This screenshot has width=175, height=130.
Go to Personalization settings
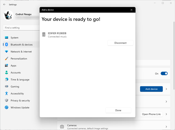[x=21, y=59]
